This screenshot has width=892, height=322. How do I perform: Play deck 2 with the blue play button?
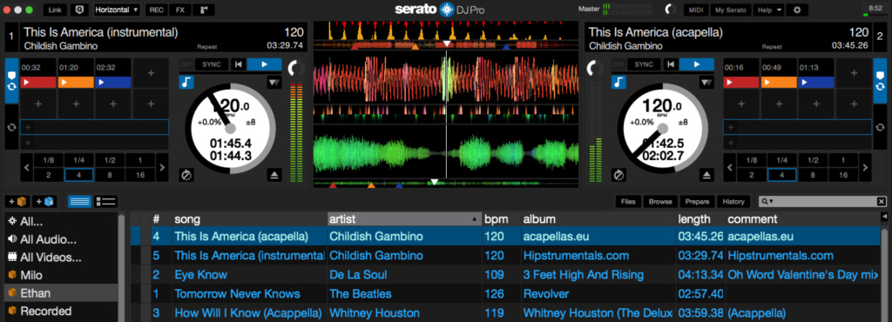(x=696, y=64)
